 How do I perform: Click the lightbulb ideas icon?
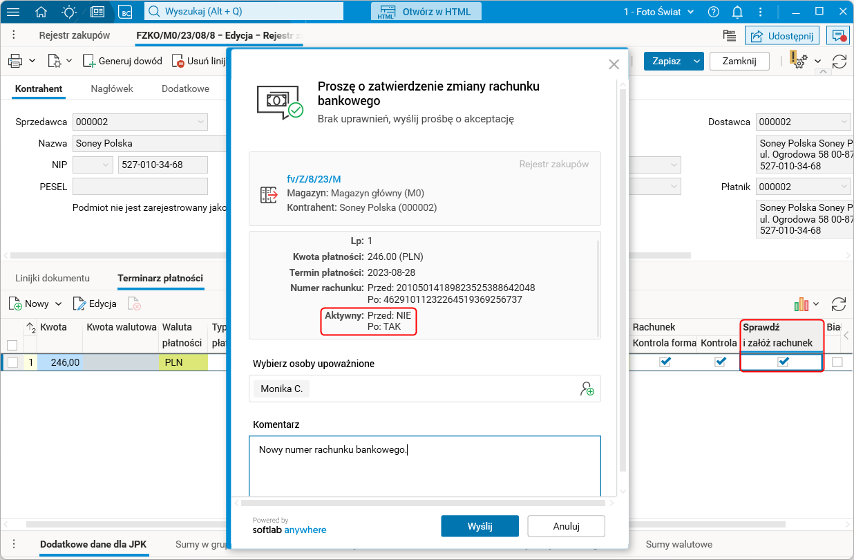(69, 12)
